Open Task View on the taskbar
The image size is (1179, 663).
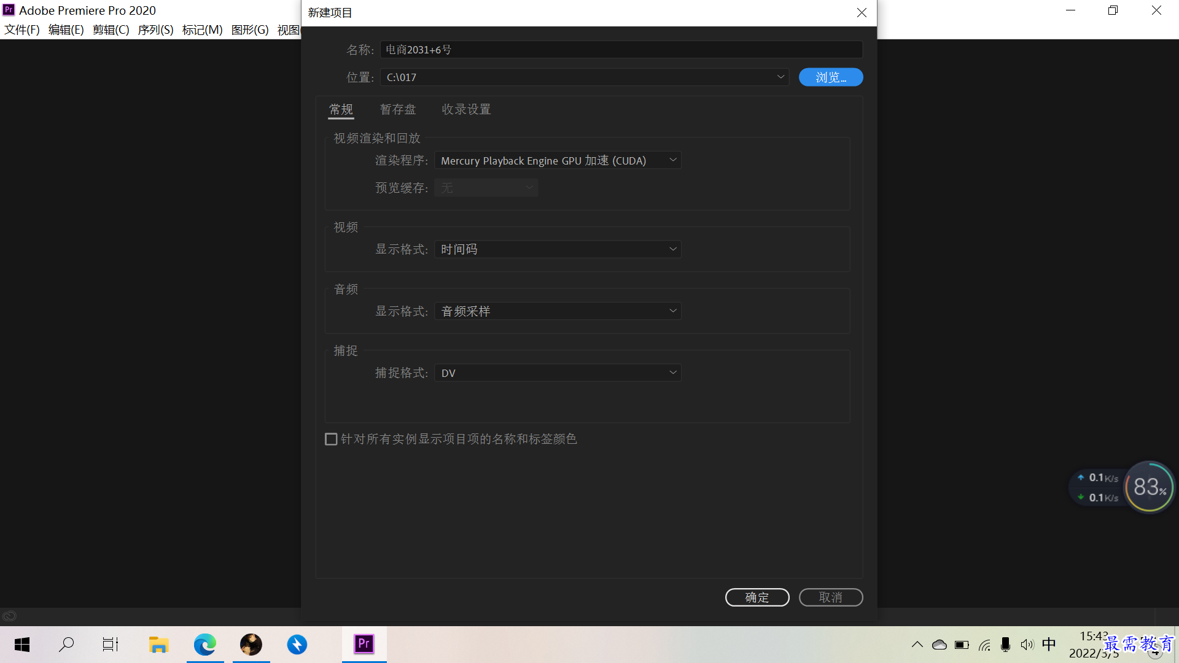pos(111,645)
